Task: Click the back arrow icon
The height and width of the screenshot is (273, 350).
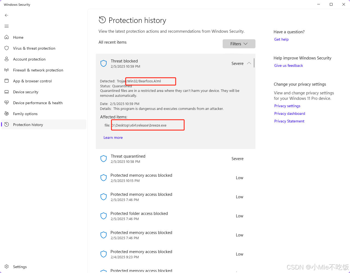Action: tap(7, 15)
